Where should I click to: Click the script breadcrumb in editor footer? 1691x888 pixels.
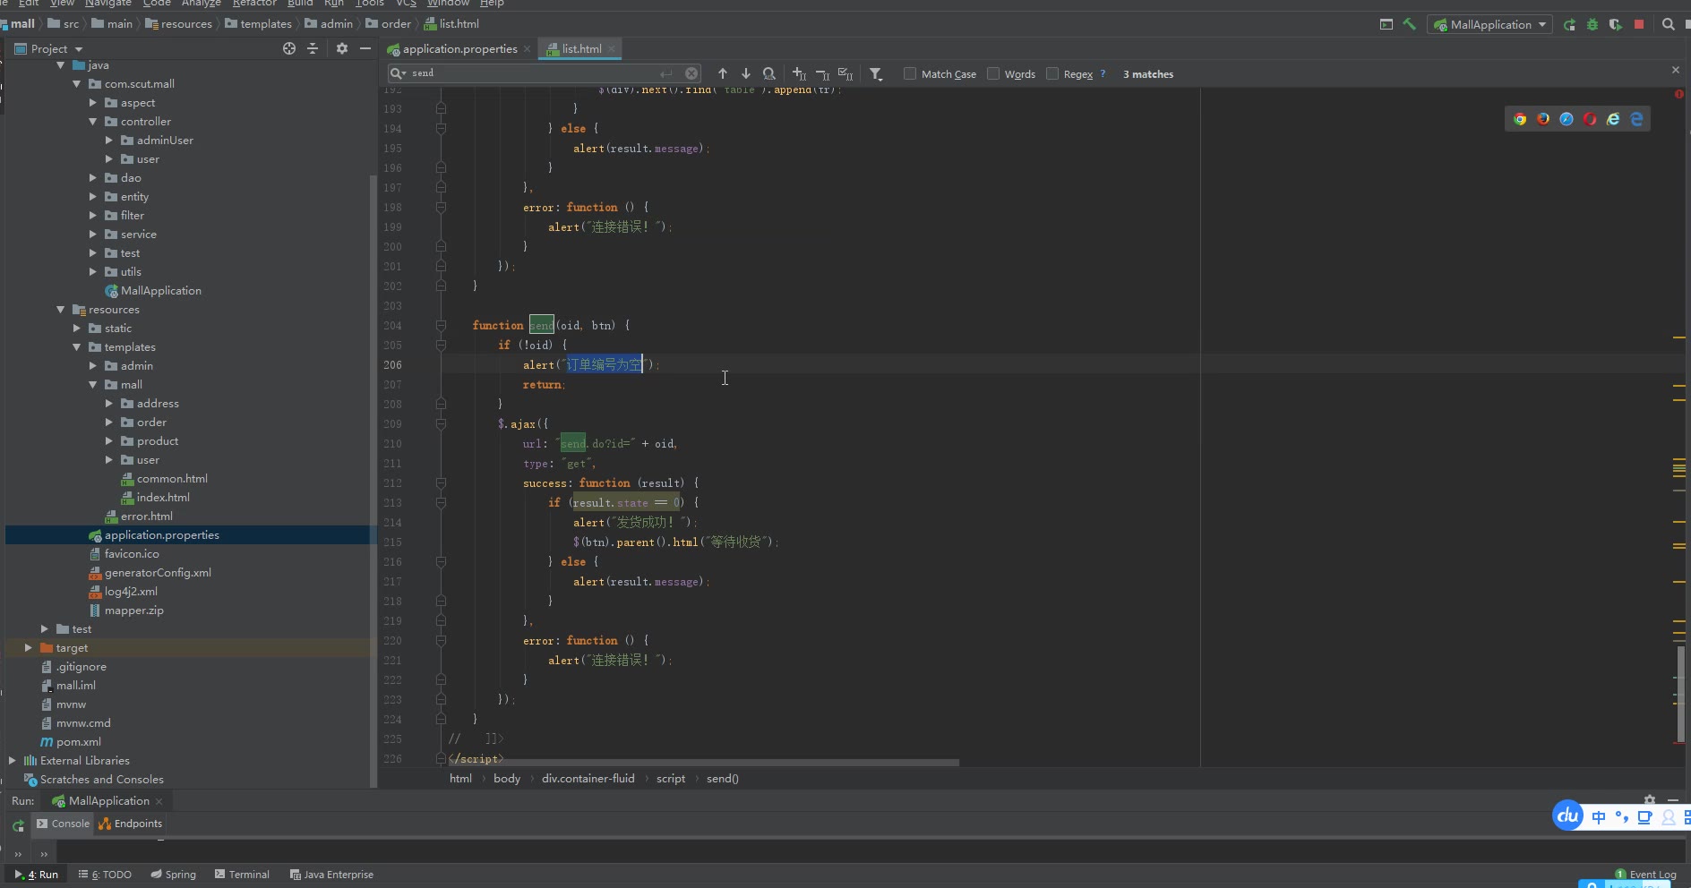(670, 779)
